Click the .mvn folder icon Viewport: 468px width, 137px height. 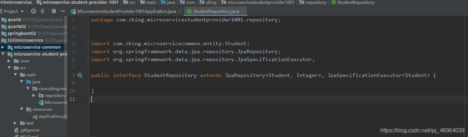[16, 61]
